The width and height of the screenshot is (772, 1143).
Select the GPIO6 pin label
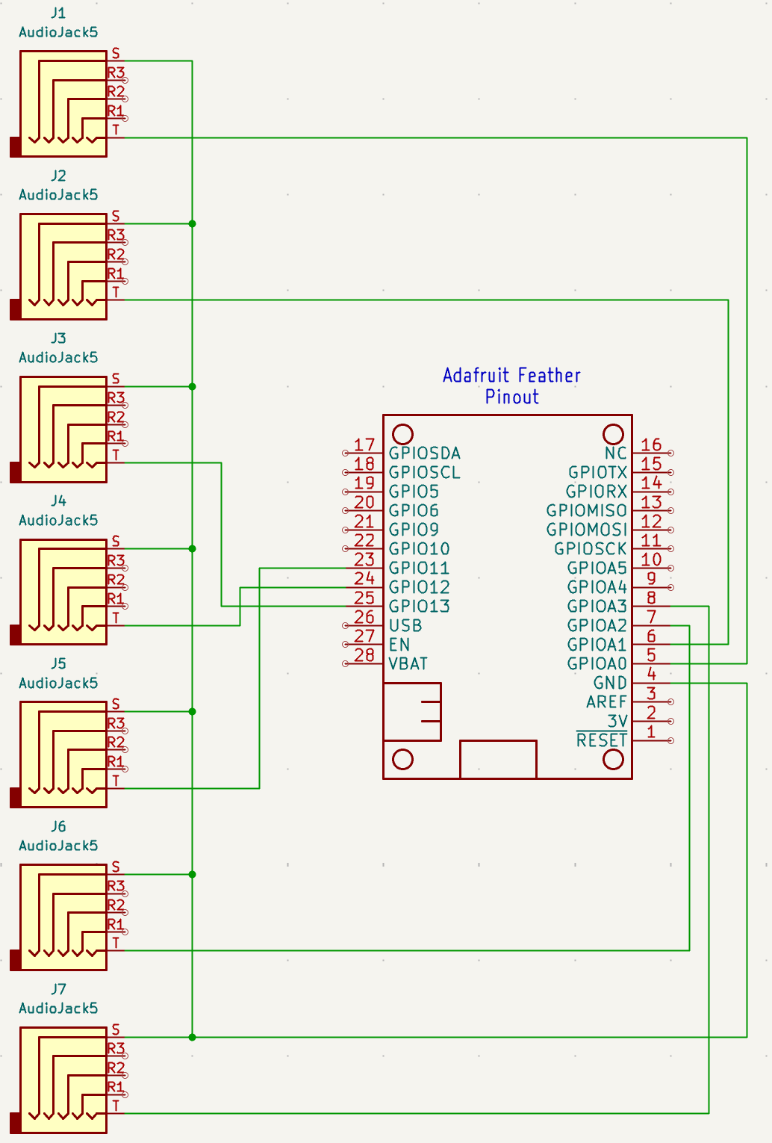(x=414, y=511)
